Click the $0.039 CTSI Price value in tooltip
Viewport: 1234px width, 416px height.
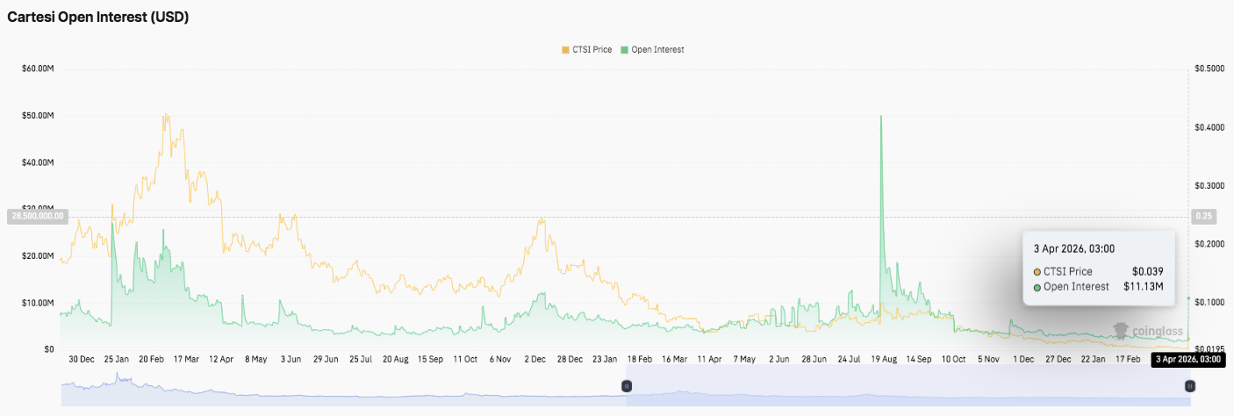pos(1147,272)
